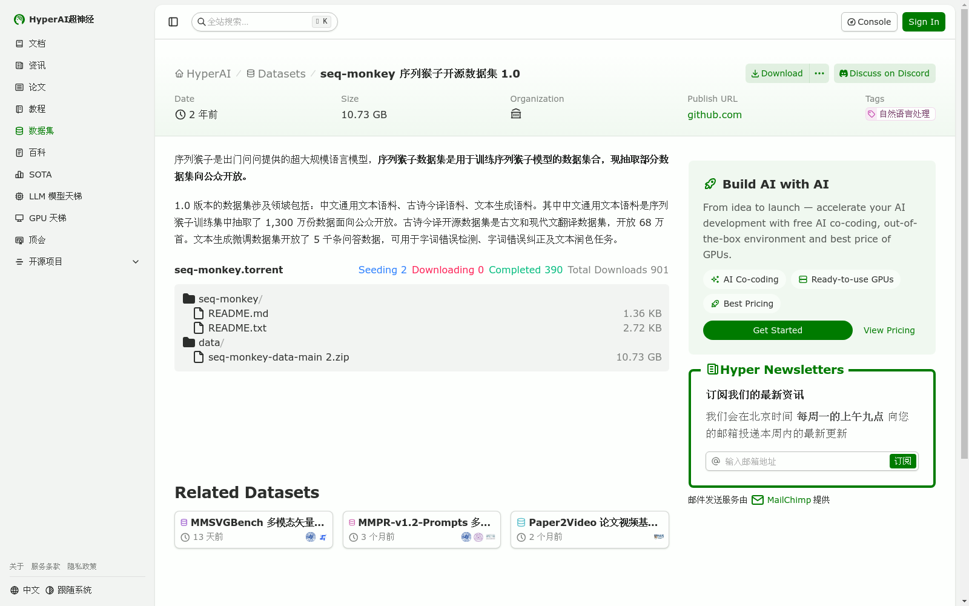Click the 订阅 subscribe button
Viewport: 969px width, 606px height.
tap(902, 461)
